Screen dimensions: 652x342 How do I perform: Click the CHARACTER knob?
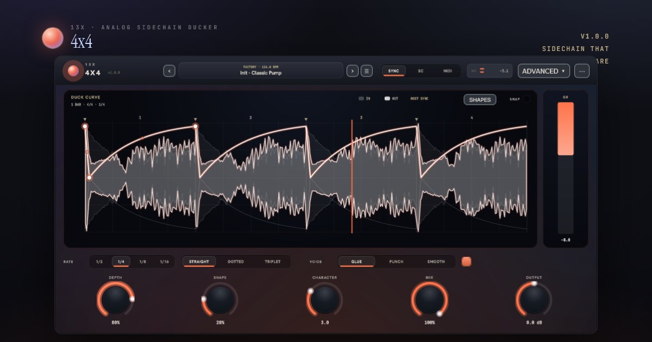click(x=324, y=300)
